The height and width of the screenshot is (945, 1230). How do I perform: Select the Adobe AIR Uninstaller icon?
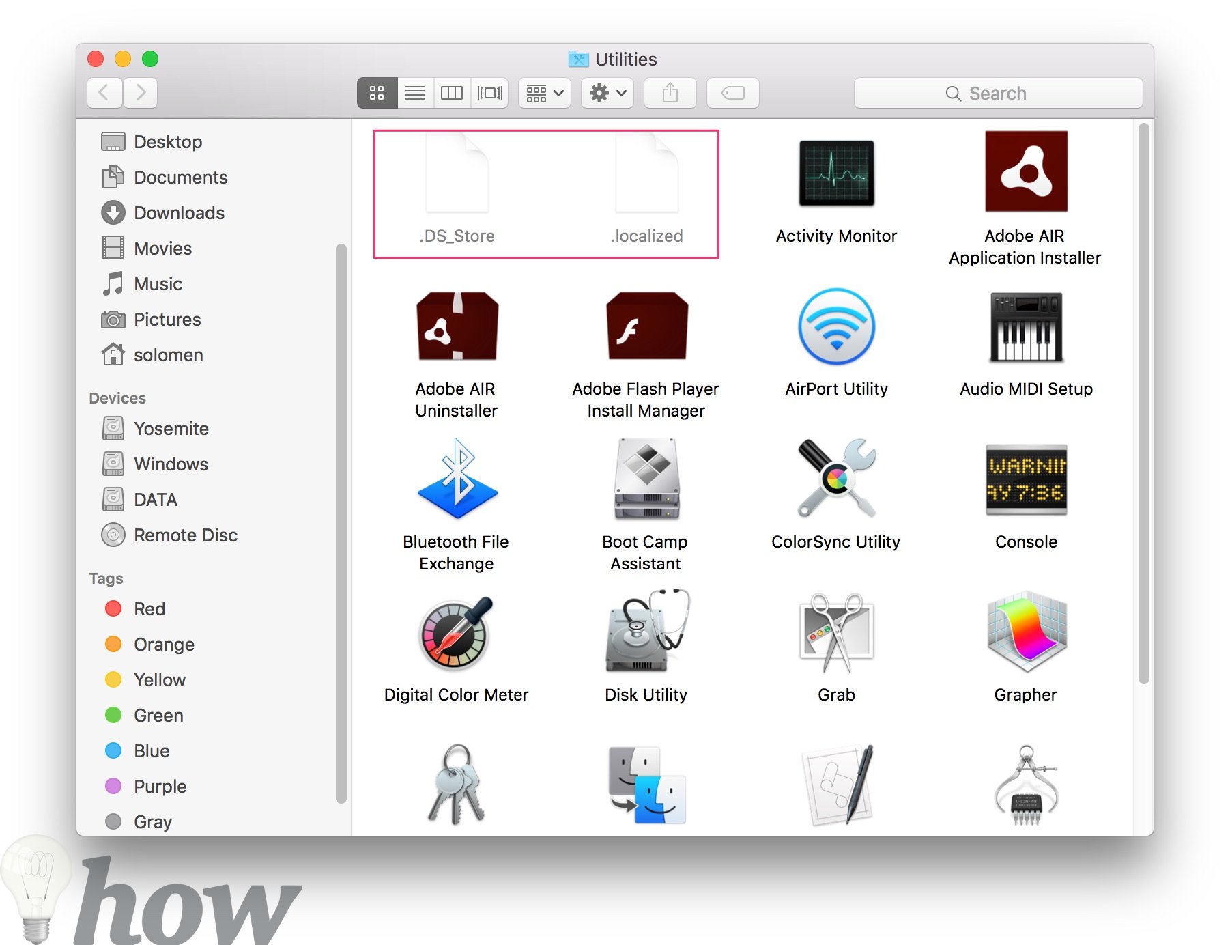click(457, 326)
